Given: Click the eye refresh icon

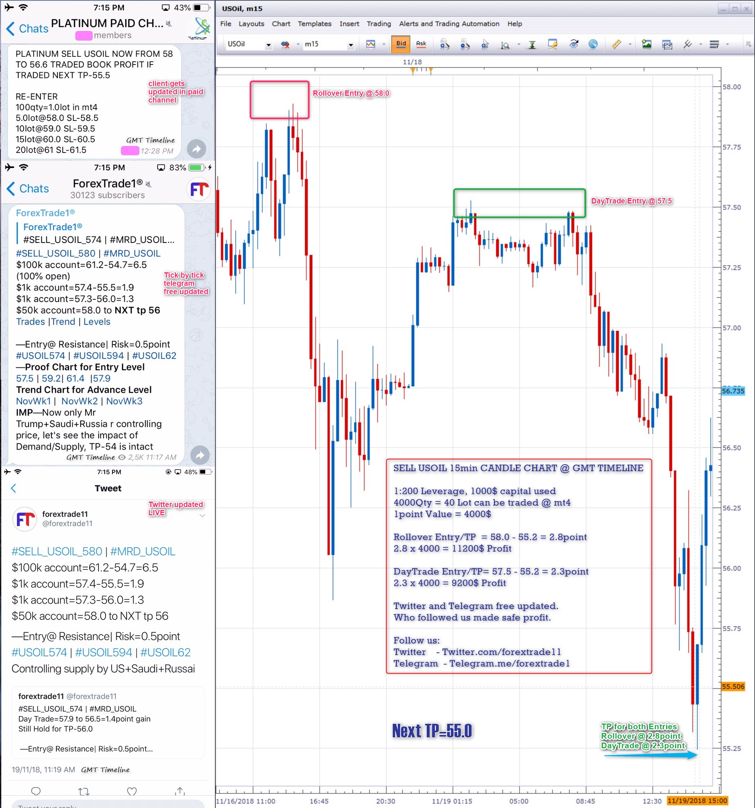Looking at the screenshot, I should point(573,44).
